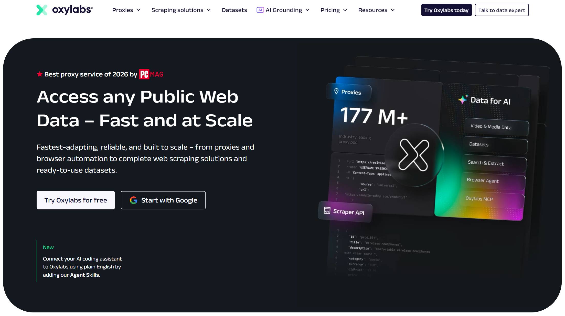Click the AI badge icon beside AI Grounding
This screenshot has height=316, width=565.
tap(260, 10)
